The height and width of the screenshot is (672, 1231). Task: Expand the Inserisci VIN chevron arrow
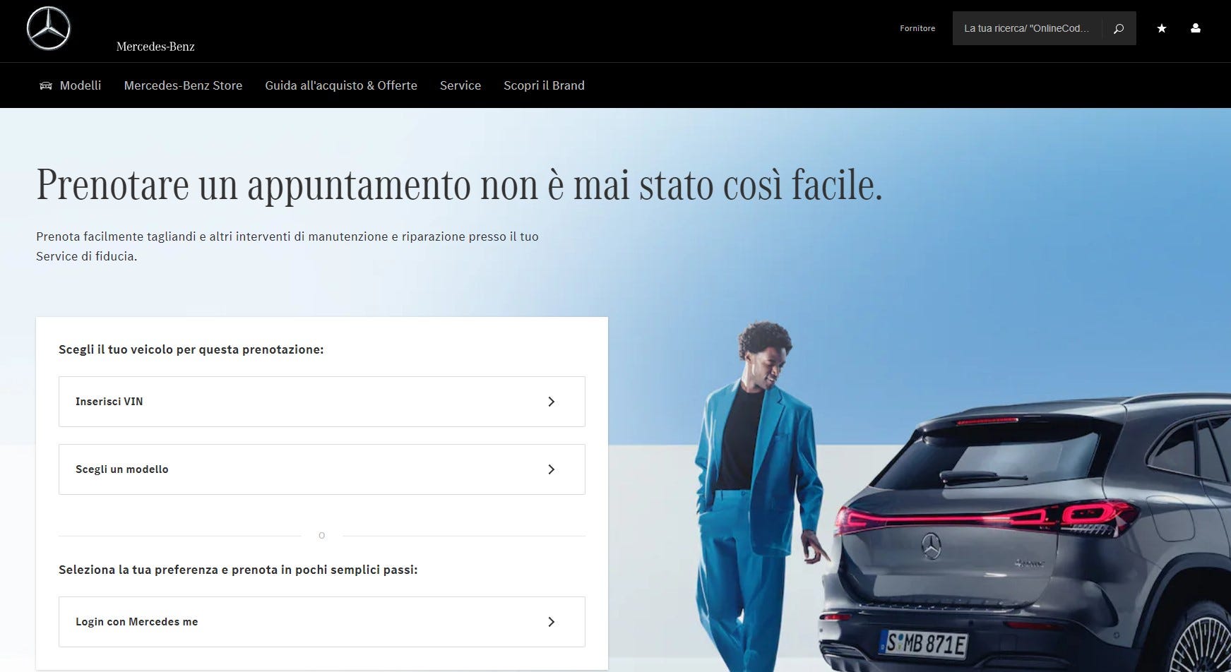[x=552, y=402]
